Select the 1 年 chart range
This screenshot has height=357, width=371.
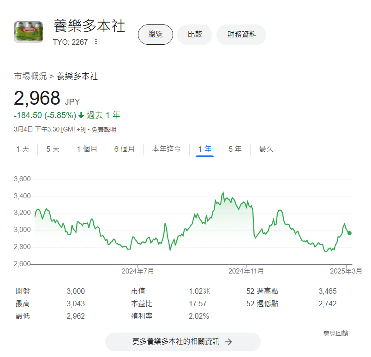[x=205, y=149]
